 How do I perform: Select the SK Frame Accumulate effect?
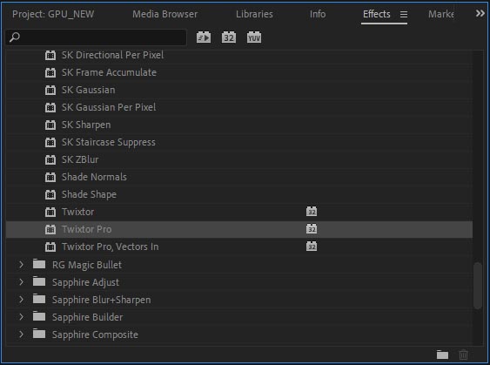(109, 72)
